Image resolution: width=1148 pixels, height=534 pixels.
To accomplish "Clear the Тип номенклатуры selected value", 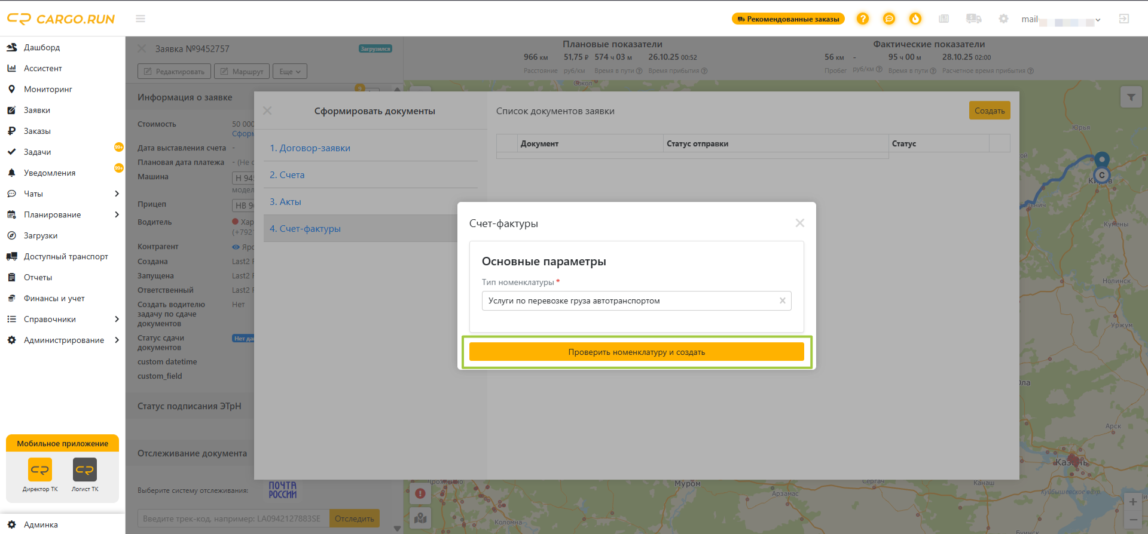I will [782, 300].
